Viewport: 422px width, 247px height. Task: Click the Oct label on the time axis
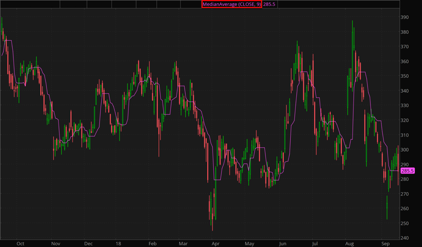coord(20,244)
